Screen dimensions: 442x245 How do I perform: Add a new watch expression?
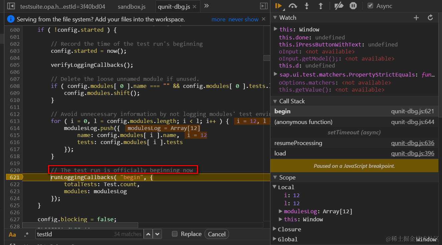(416, 18)
